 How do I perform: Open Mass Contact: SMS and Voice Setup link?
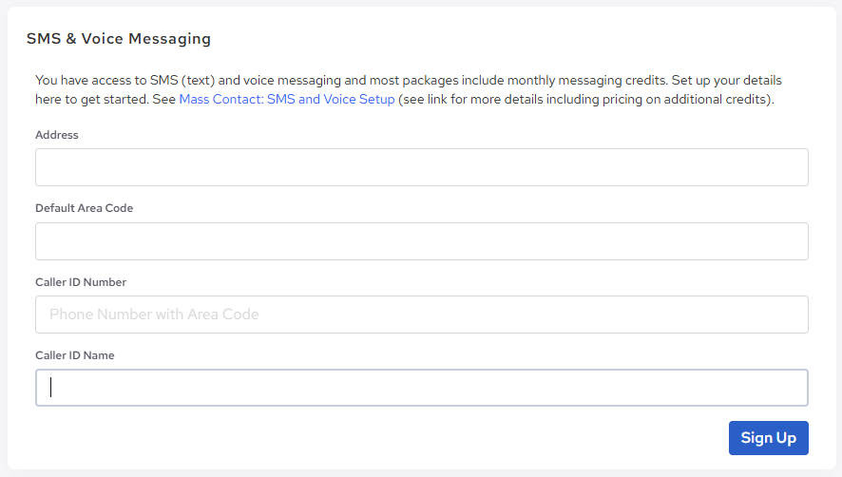click(x=286, y=99)
